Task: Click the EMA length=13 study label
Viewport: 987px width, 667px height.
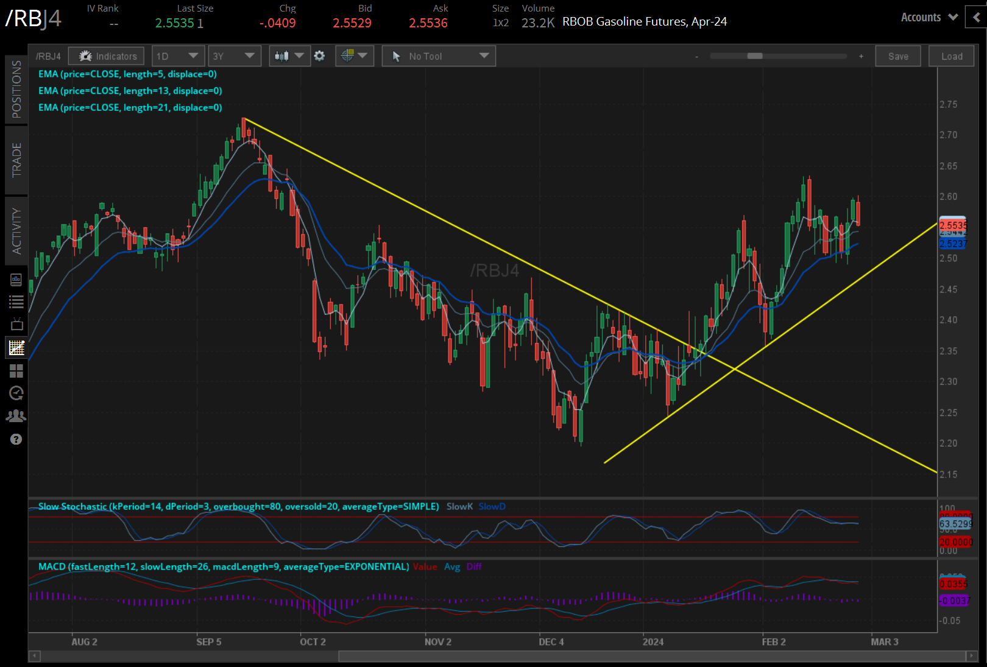Action: tap(130, 90)
